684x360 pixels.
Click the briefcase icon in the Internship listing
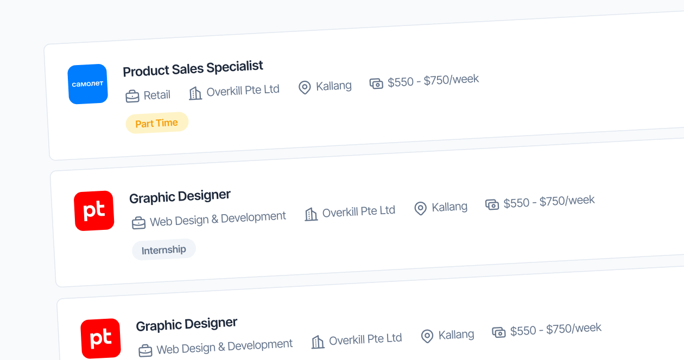tap(139, 223)
